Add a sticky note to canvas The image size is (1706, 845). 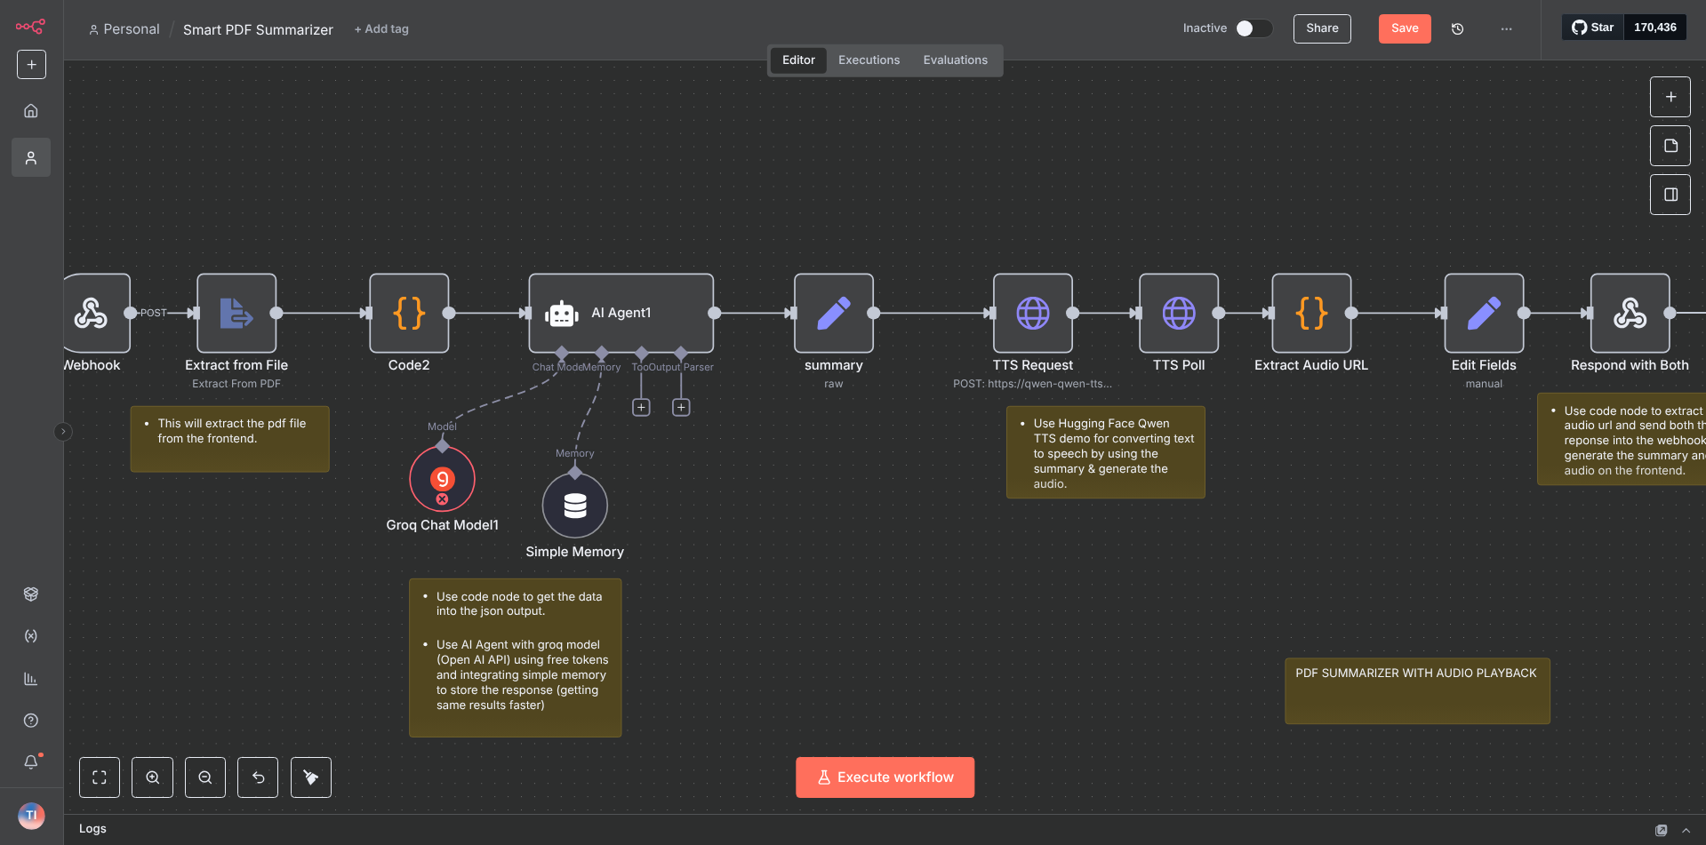pyautogui.click(x=1670, y=146)
